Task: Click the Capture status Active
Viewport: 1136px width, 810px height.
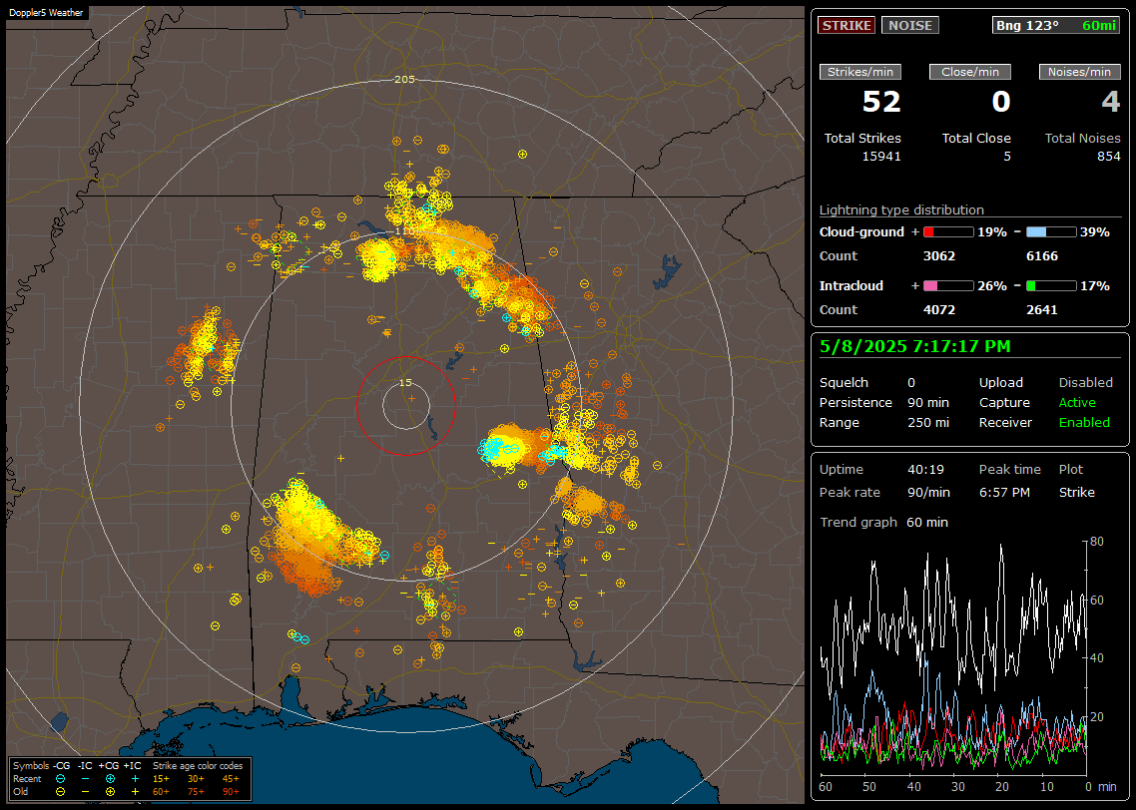Action: tap(1077, 402)
